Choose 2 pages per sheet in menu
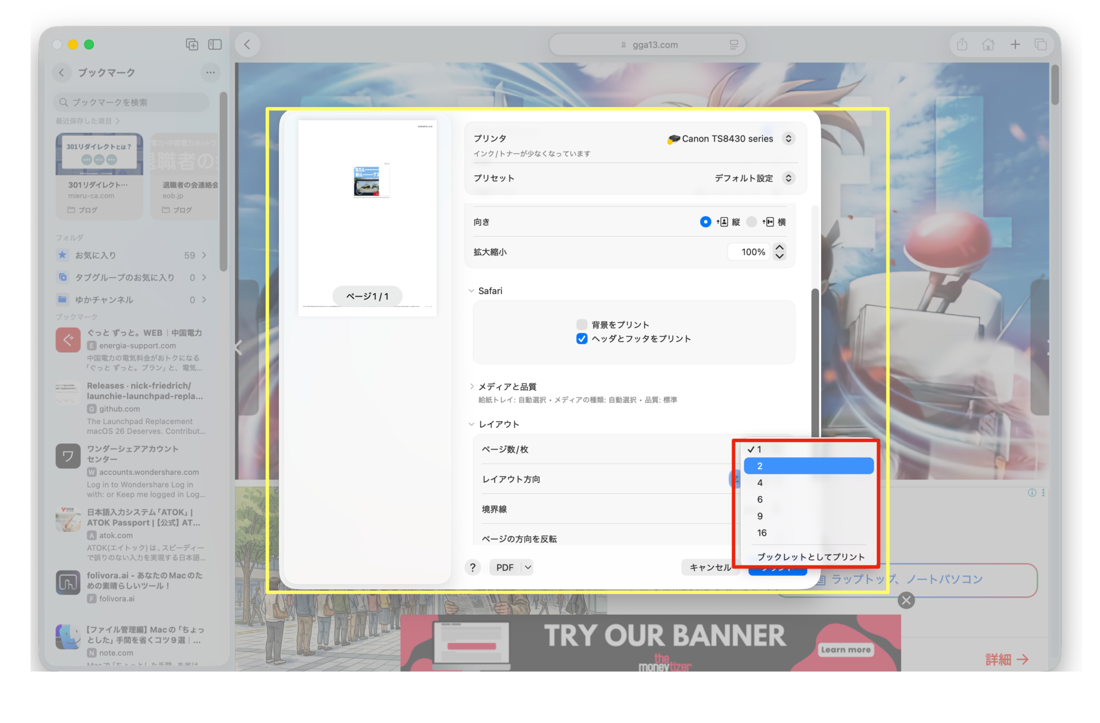 (808, 466)
